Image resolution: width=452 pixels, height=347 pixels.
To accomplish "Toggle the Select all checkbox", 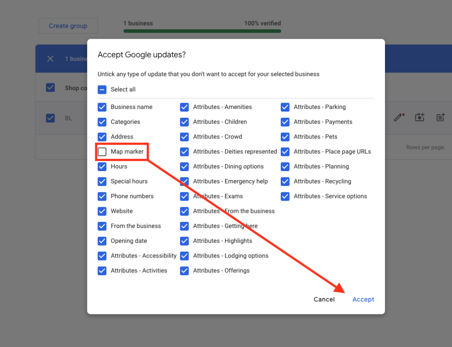I will click(x=102, y=90).
